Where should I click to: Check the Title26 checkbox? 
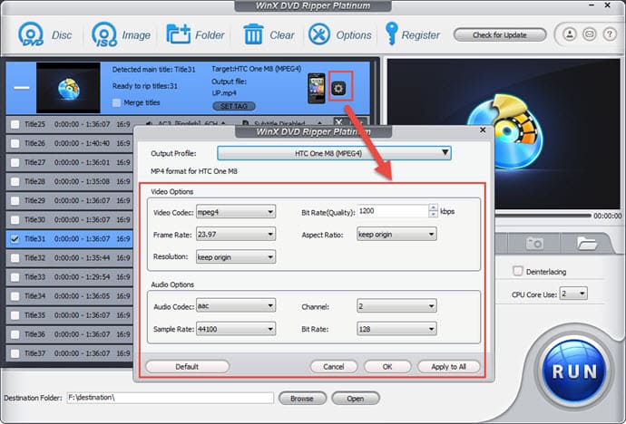tap(15, 143)
